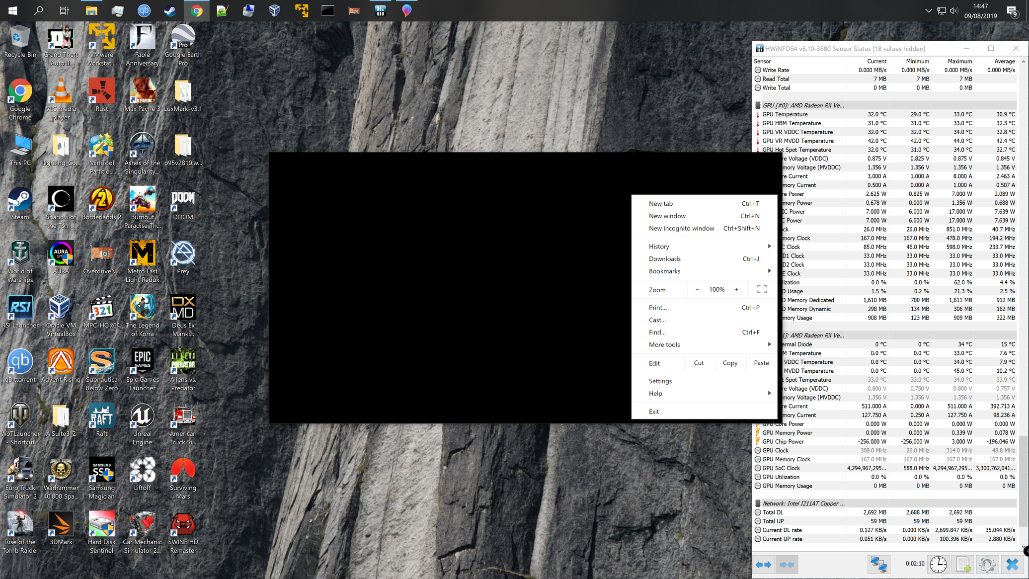
Task: Click the Copy button in Edit row
Action: [729, 363]
